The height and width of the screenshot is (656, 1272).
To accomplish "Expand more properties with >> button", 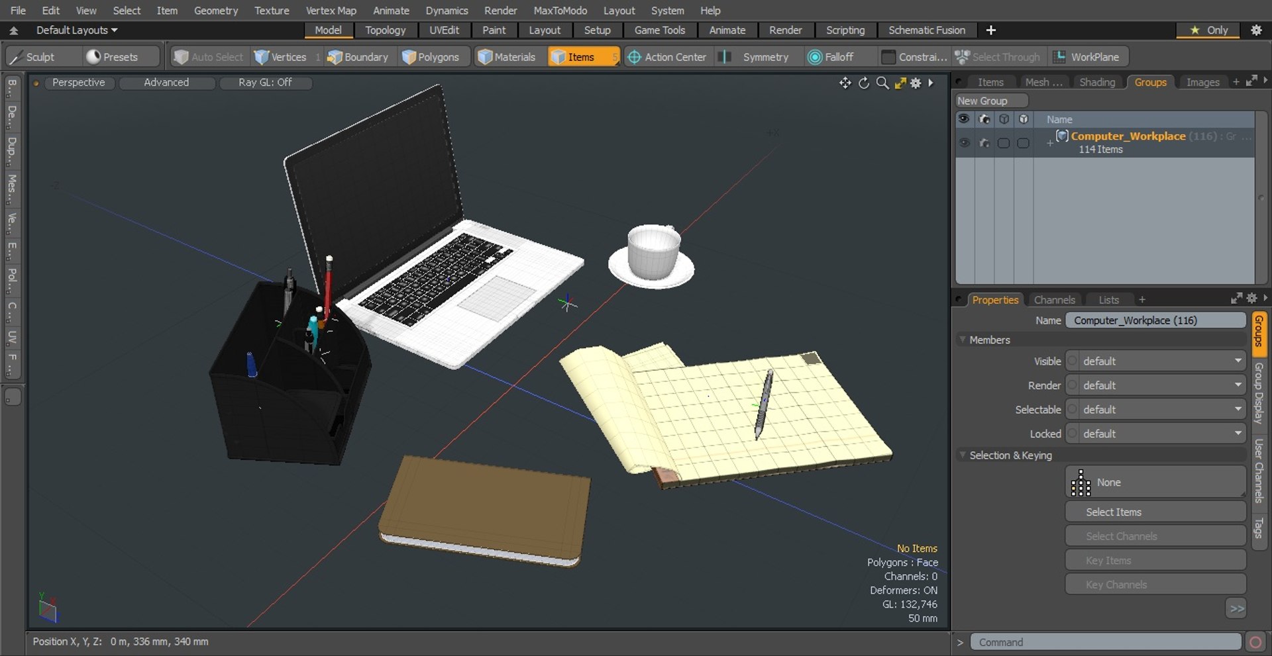I will point(1236,608).
